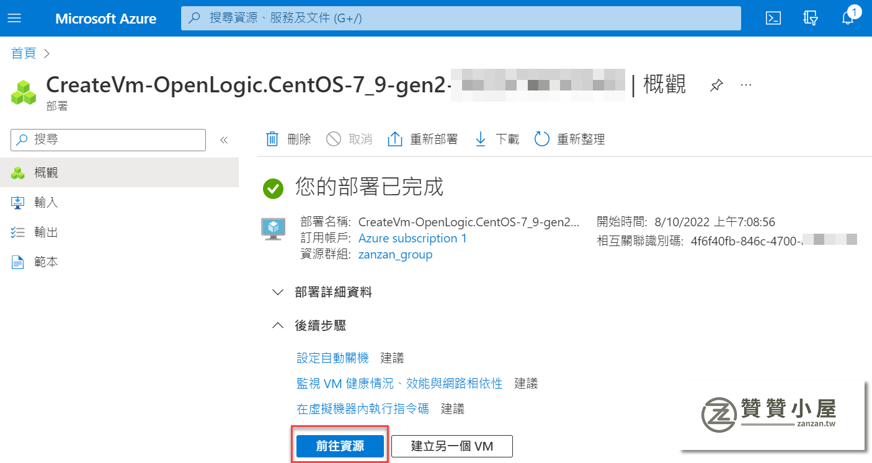Open the Azure subscription 1 link
872x463 pixels.
[x=412, y=239]
